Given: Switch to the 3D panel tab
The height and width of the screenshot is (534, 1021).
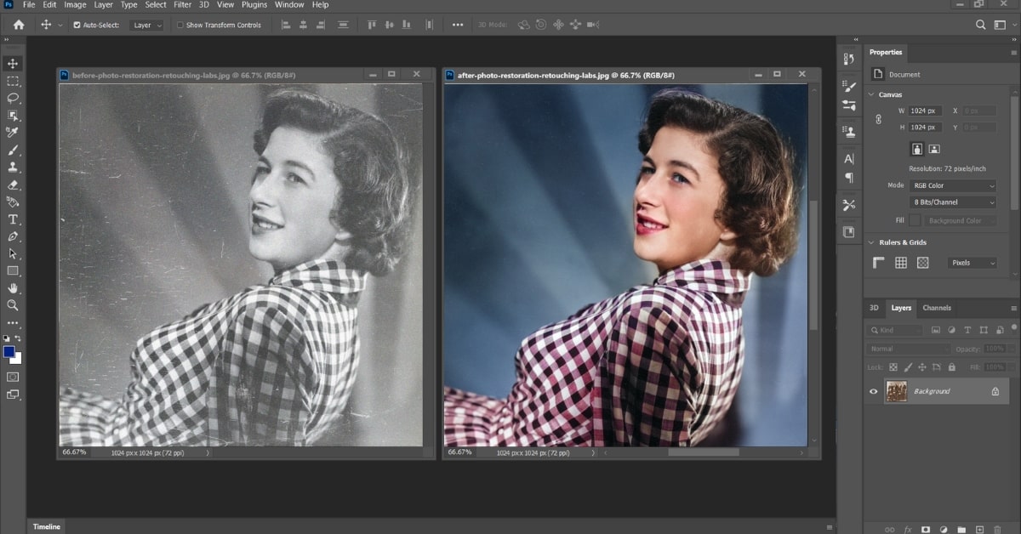Looking at the screenshot, I should click(x=874, y=308).
